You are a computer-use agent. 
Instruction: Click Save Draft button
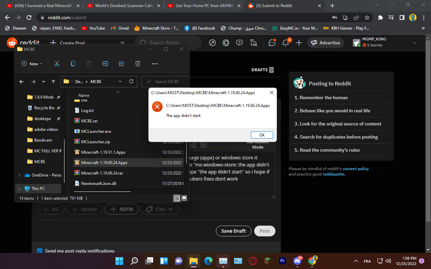tap(233, 231)
